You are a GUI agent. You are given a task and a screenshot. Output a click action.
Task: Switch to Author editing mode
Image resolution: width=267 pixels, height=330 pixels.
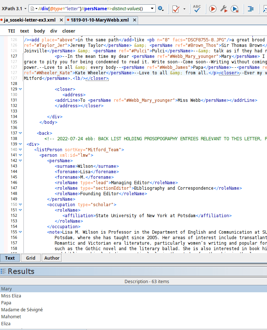coord(52,258)
